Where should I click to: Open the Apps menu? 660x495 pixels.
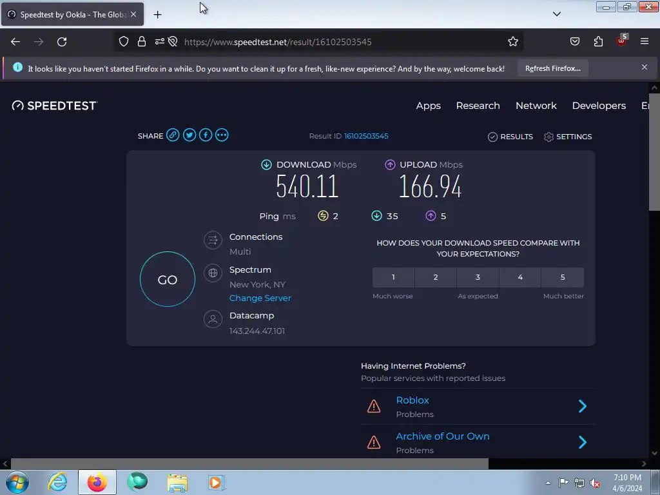point(429,106)
